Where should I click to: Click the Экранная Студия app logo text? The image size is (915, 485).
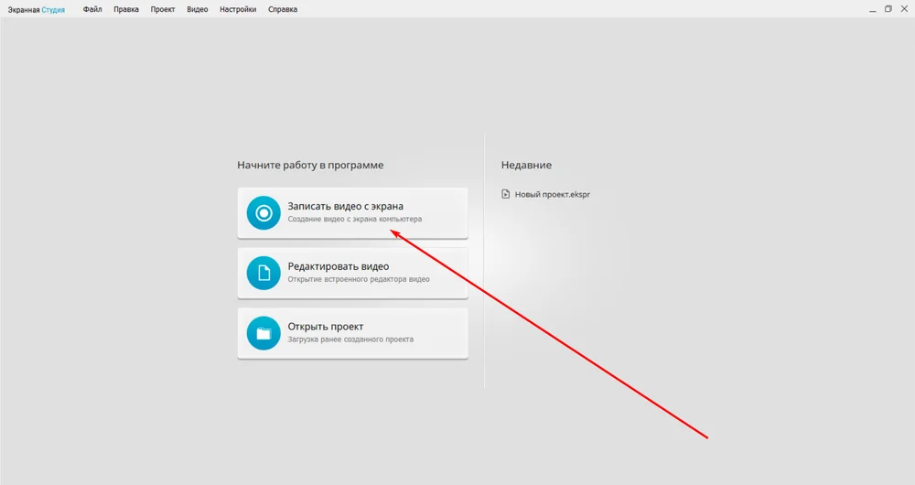click(37, 9)
